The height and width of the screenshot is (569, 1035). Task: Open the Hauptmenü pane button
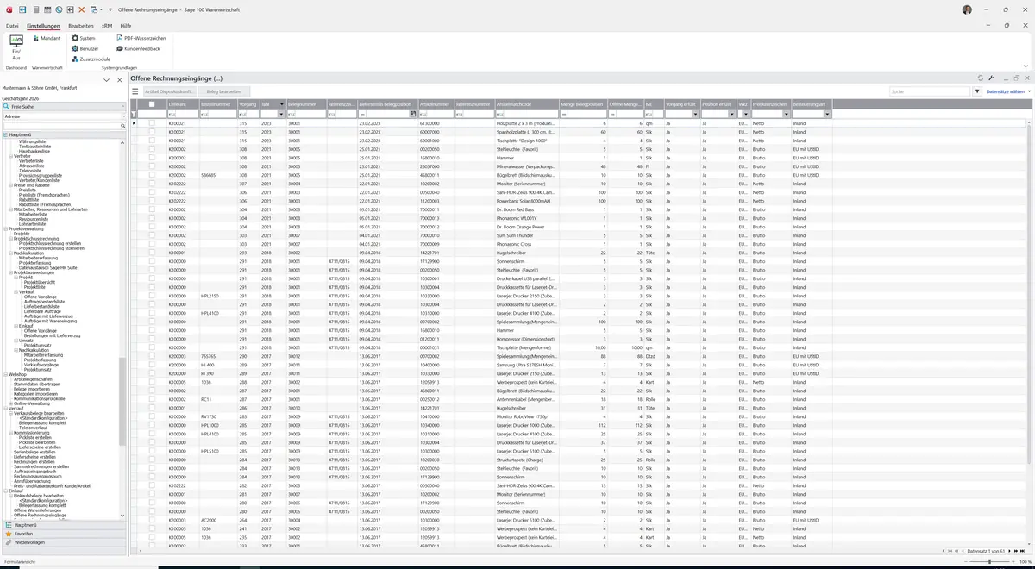click(64, 525)
